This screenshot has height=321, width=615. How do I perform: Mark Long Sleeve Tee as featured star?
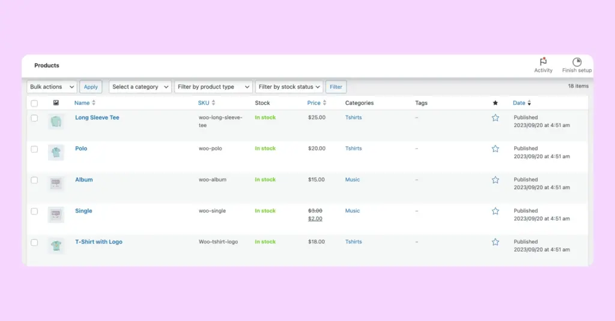495,118
